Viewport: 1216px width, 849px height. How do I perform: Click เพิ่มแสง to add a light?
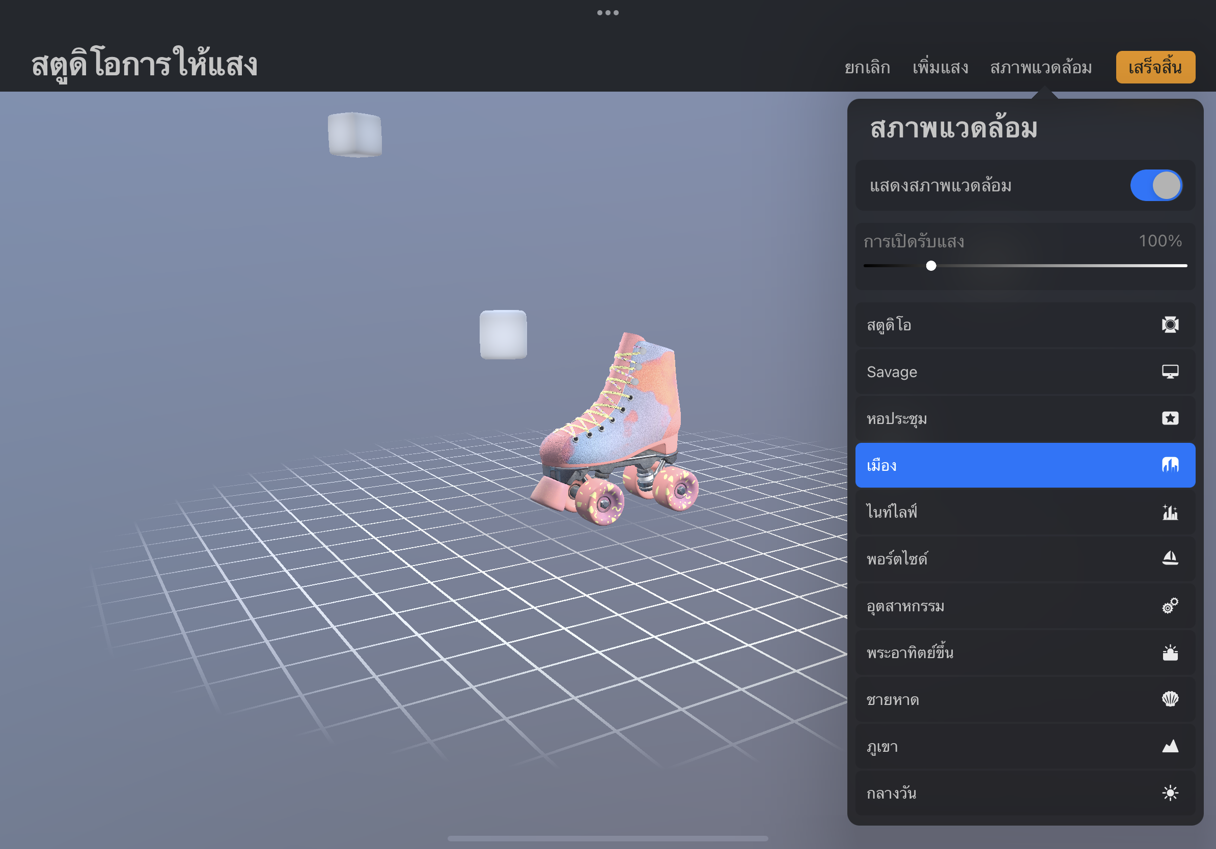pyautogui.click(x=939, y=68)
